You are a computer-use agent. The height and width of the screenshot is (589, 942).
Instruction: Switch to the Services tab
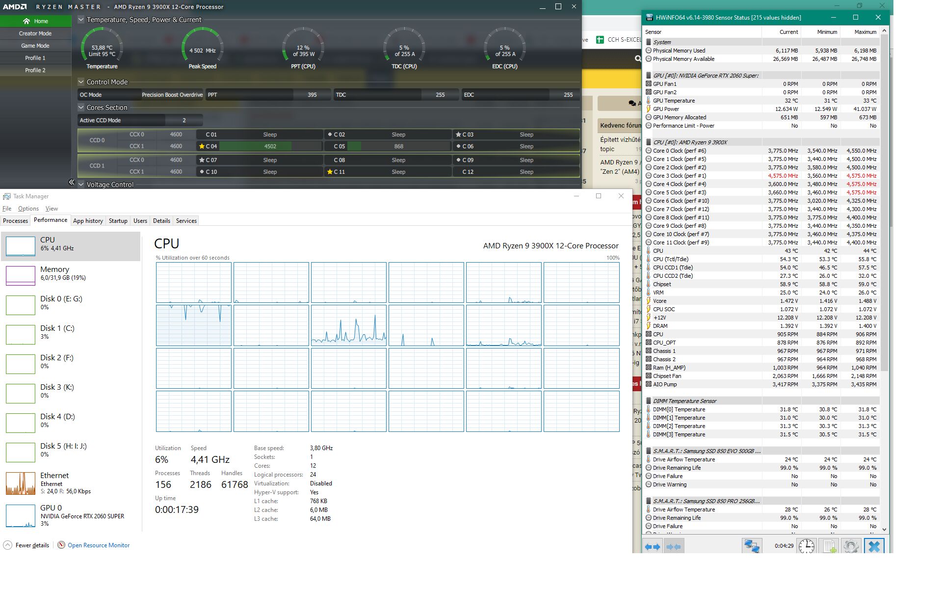pyautogui.click(x=186, y=221)
